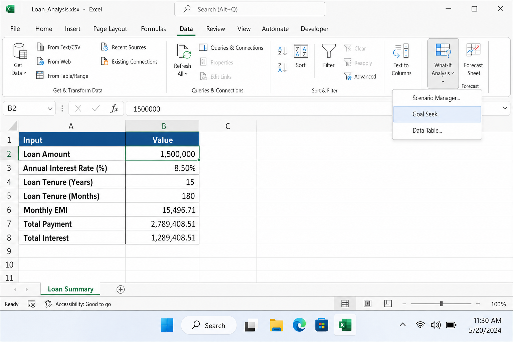The image size is (513, 342).
Task: Open Recent Sources
Action: [x=124, y=47]
